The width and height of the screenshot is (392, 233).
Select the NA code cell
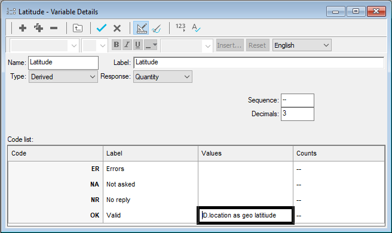[x=56, y=184]
